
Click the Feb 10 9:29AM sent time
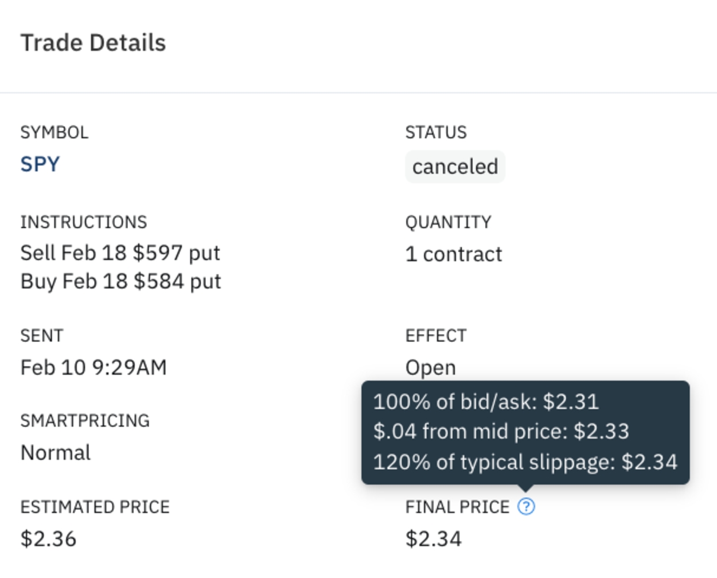[93, 367]
